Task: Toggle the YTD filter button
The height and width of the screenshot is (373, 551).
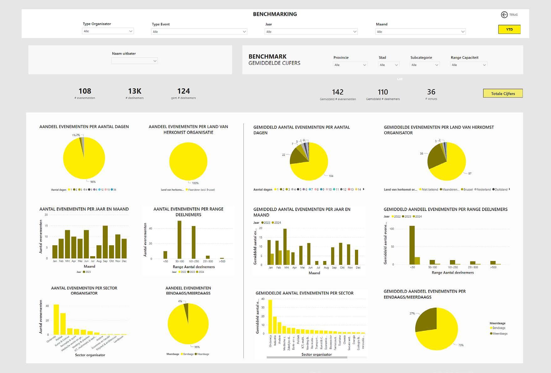Action: point(509,29)
